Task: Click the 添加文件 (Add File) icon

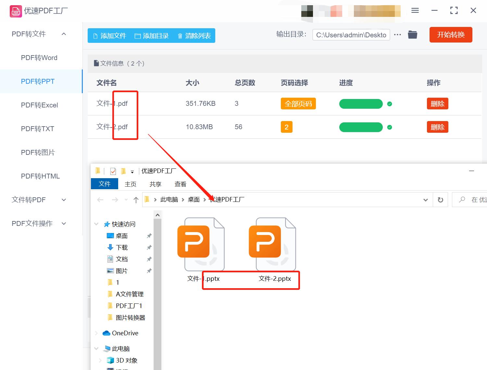Action: (x=95, y=36)
